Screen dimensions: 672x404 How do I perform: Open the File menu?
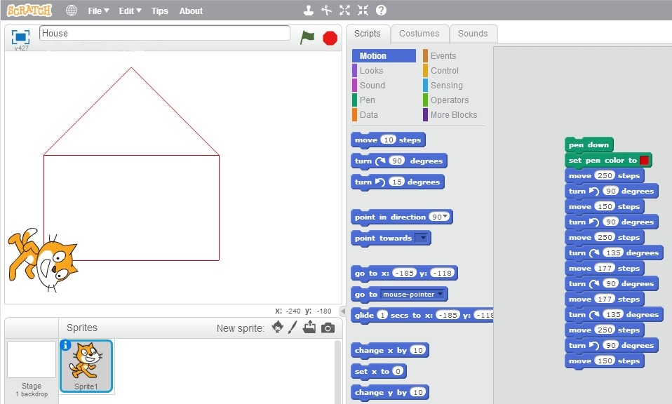tap(99, 11)
